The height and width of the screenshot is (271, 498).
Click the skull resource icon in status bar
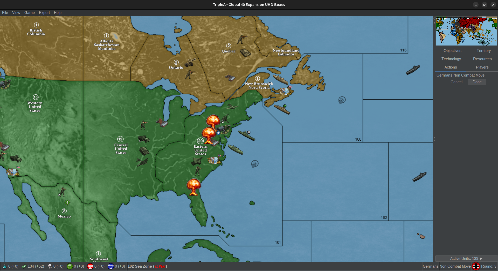[50, 266]
